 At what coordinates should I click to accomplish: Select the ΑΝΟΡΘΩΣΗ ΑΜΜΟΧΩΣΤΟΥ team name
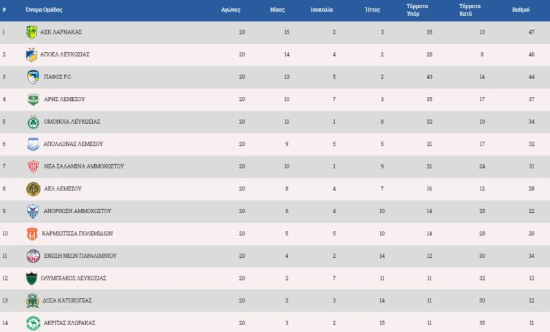tap(77, 212)
